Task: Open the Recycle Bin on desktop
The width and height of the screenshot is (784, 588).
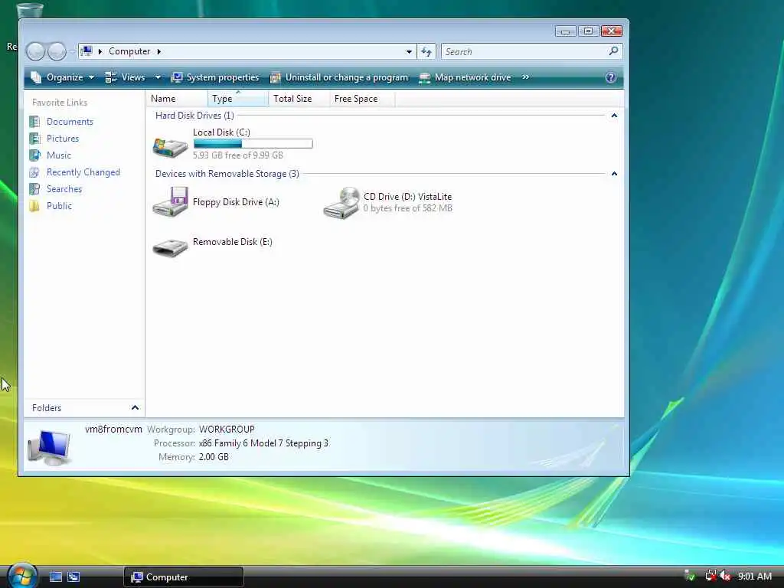Action: click(30, 9)
